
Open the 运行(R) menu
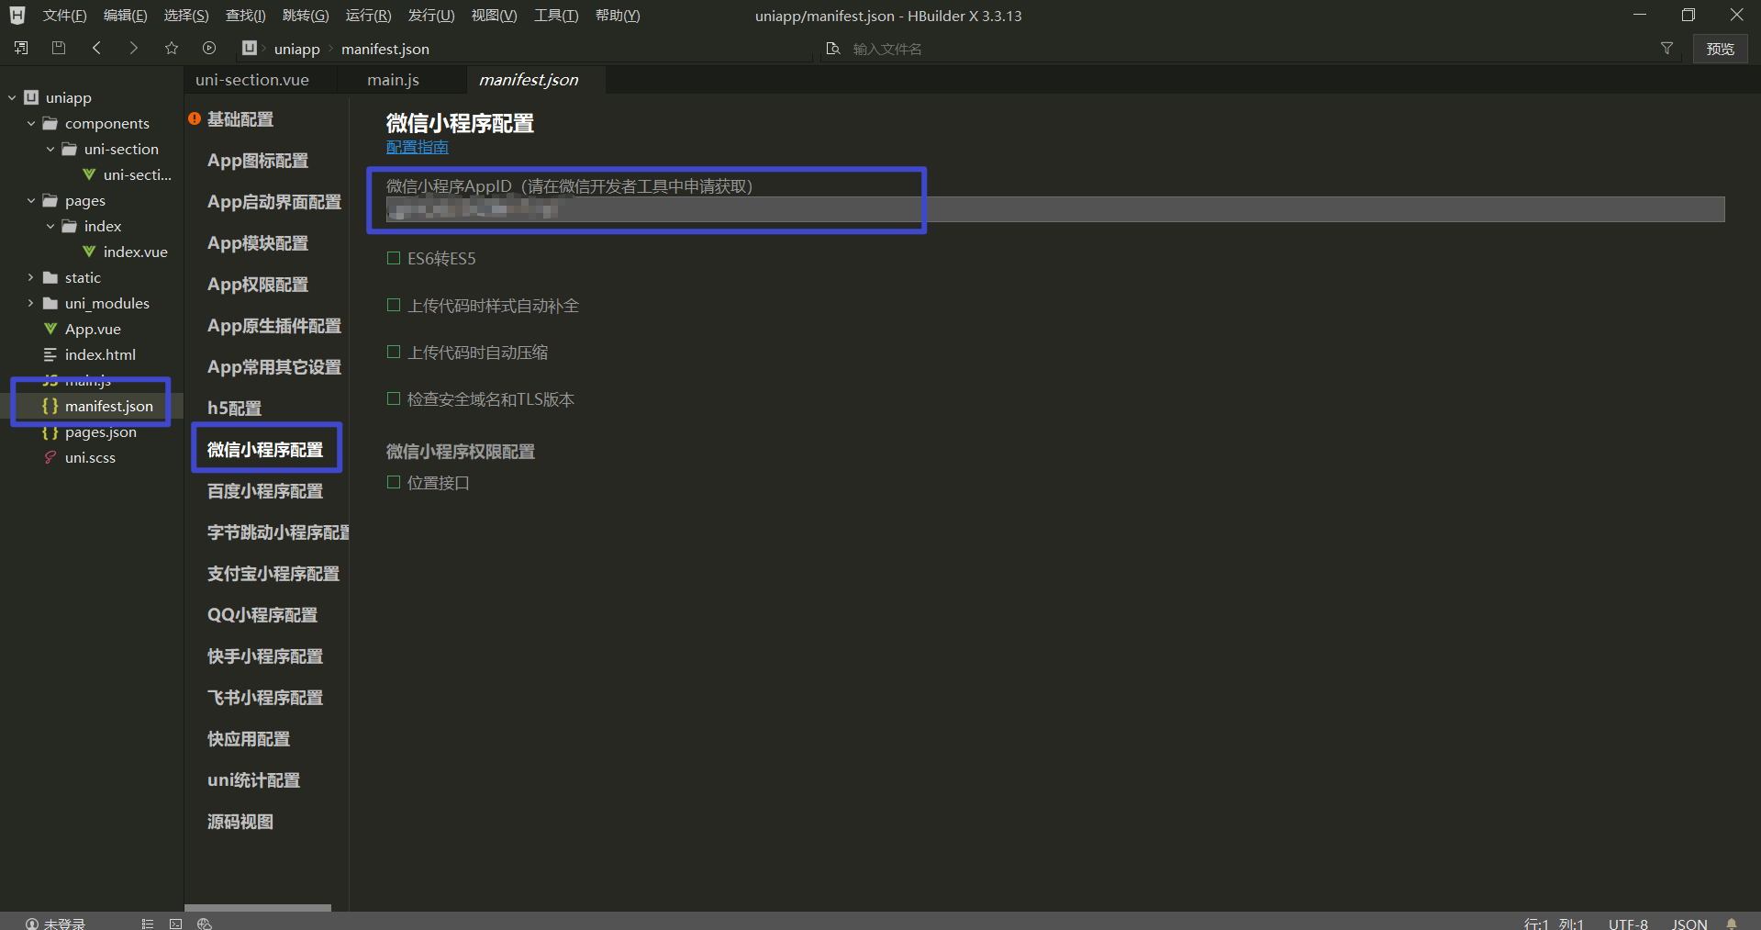(x=368, y=16)
